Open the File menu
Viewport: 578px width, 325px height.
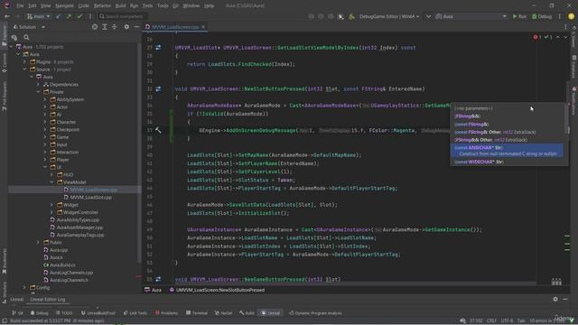tap(20, 5)
